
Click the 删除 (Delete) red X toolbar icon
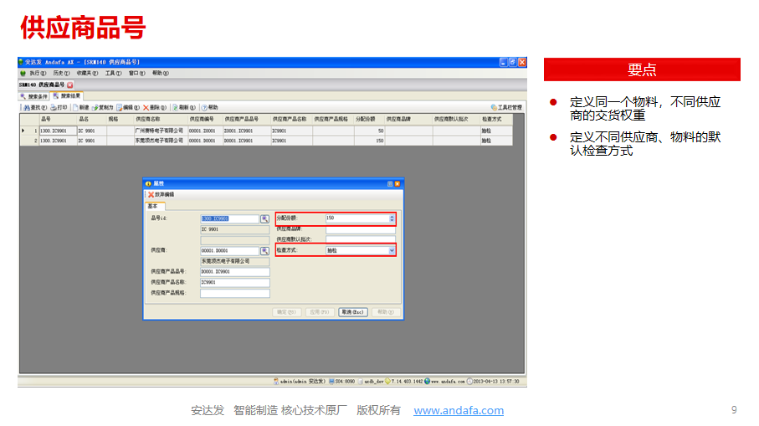146,107
